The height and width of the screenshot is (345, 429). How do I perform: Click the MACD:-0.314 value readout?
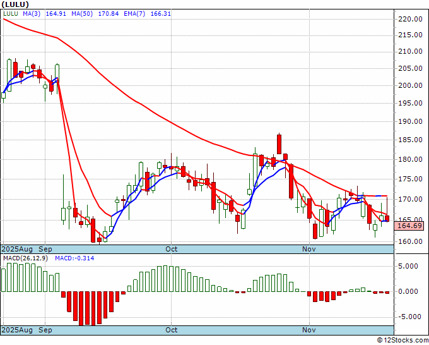coord(74,258)
